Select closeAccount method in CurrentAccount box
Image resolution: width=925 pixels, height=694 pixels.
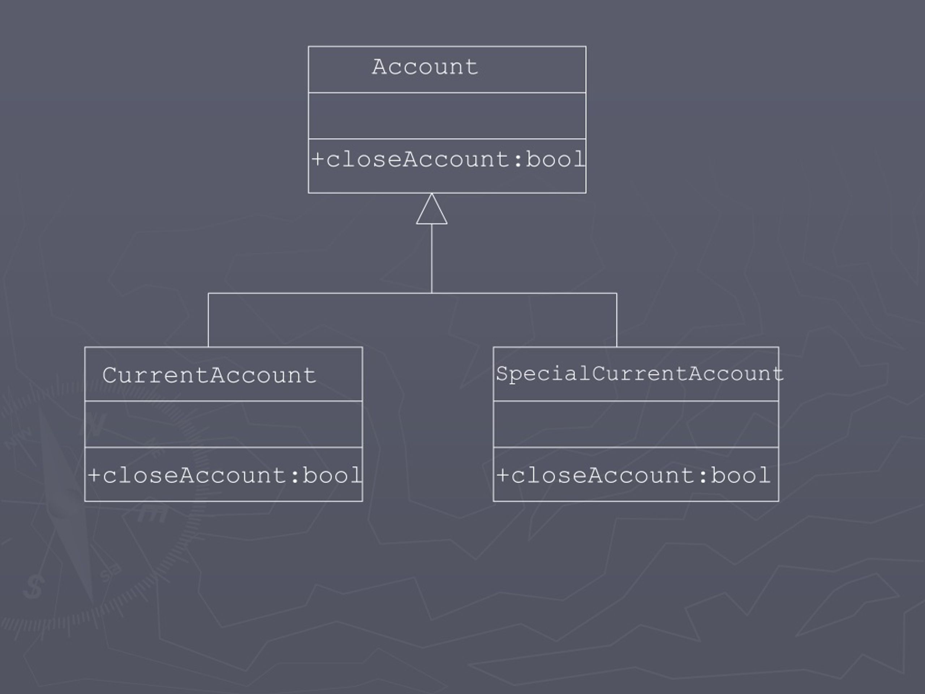(x=224, y=475)
